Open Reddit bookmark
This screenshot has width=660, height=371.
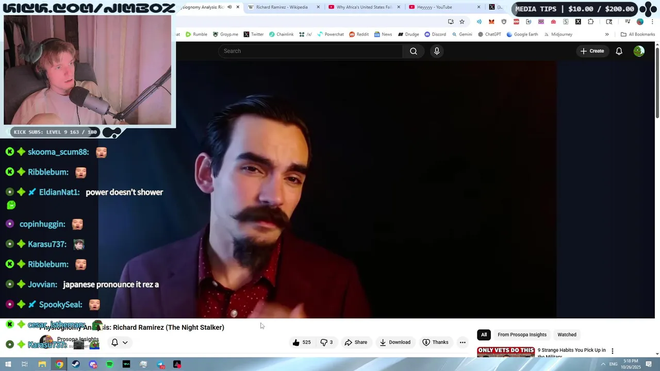pyautogui.click(x=359, y=35)
